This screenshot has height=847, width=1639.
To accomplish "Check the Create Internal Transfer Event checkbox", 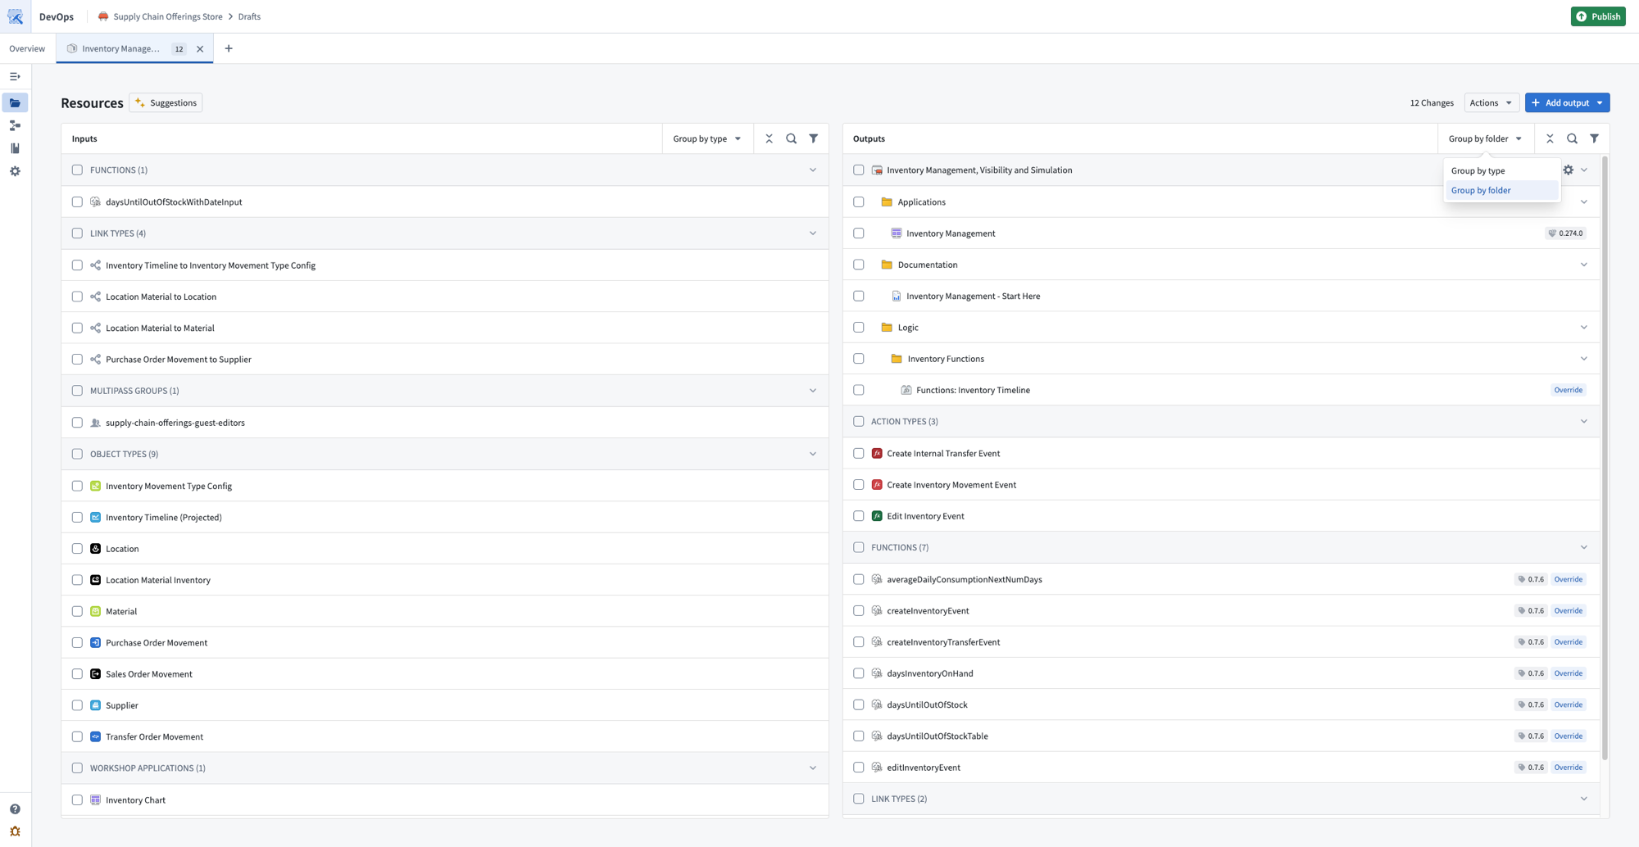I will point(858,453).
